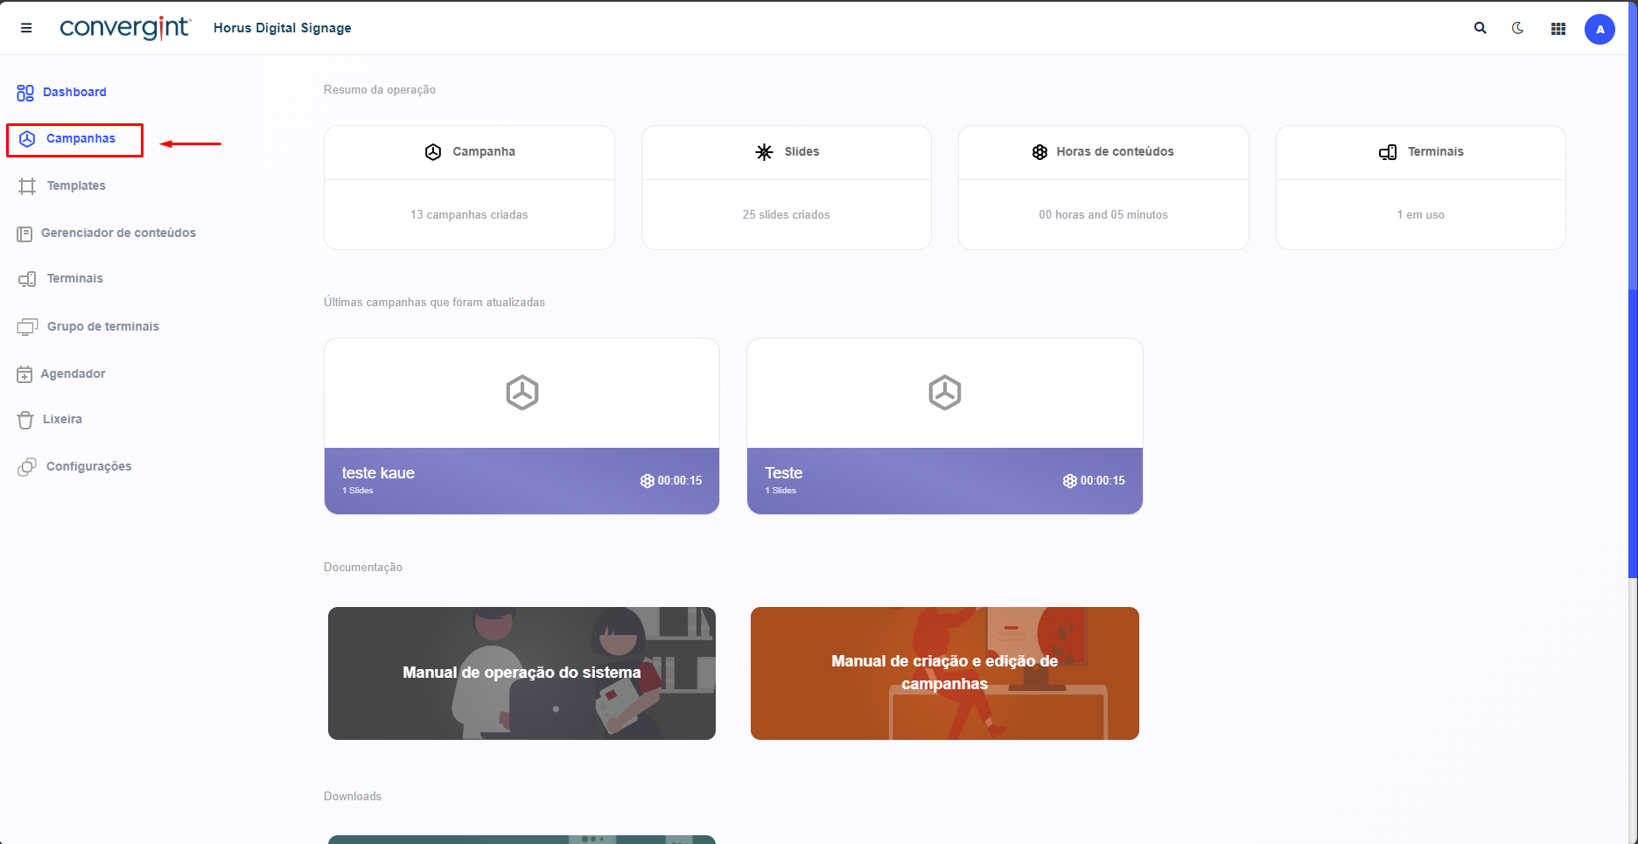The width and height of the screenshot is (1638, 844).
Task: Click the Convergint logo
Action: click(124, 28)
